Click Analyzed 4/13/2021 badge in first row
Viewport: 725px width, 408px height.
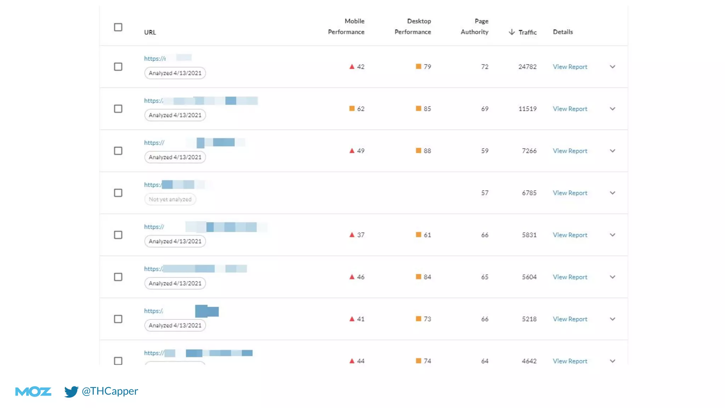175,73
